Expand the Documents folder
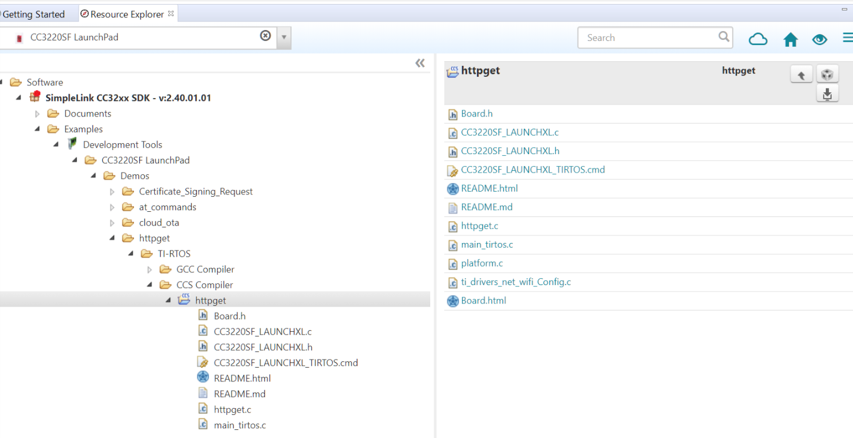This screenshot has height=438, width=853. pos(38,114)
